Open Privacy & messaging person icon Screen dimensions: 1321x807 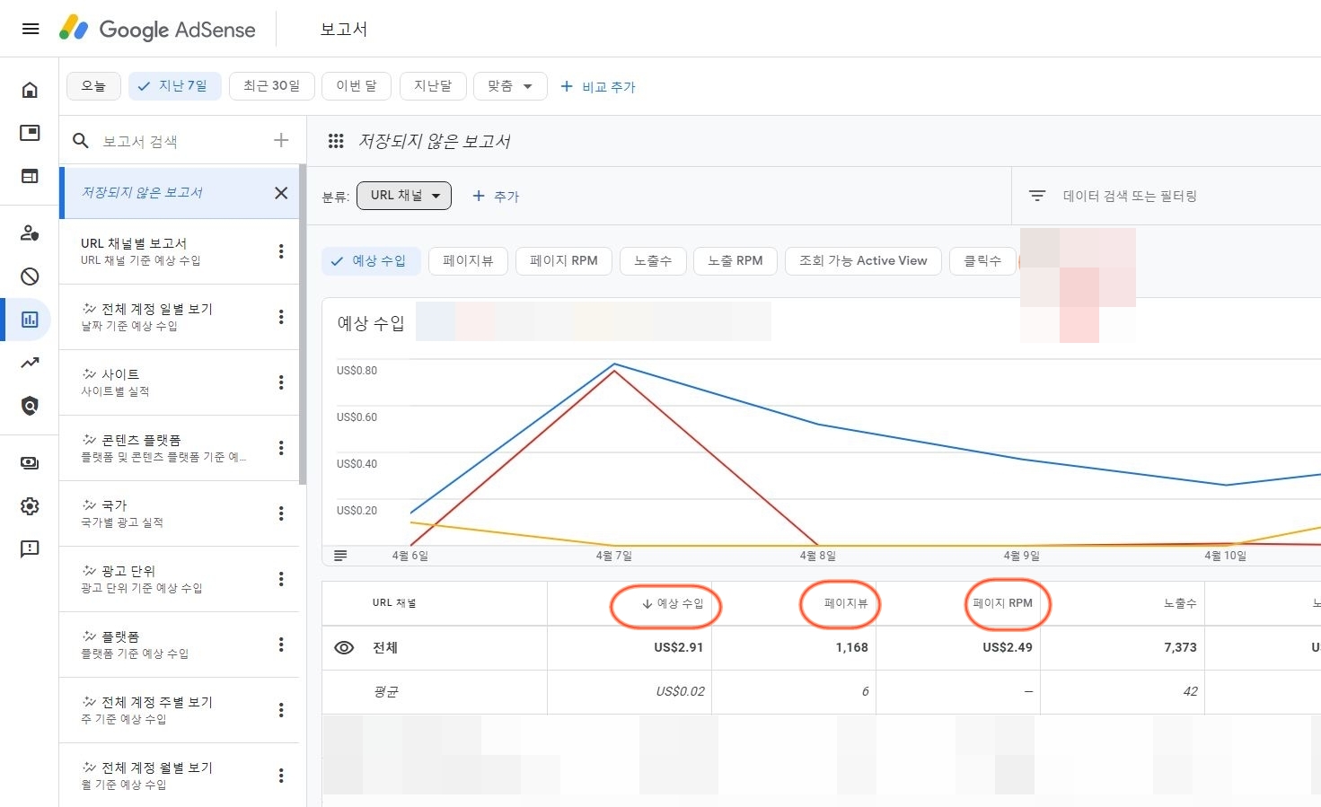pyautogui.click(x=30, y=233)
